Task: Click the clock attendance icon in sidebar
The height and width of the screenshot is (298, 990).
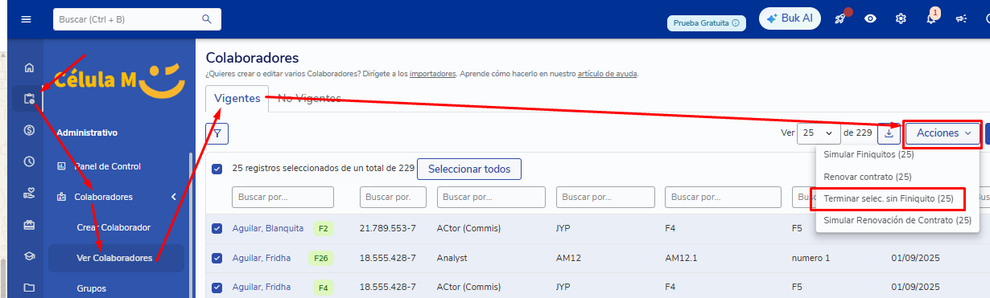Action: tap(30, 161)
